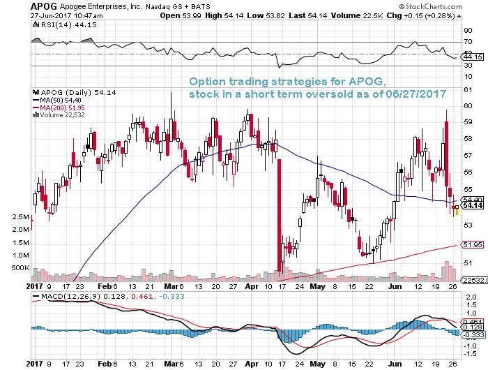Click the price axis label 60
The height and width of the screenshot is (370, 488).
(x=468, y=105)
